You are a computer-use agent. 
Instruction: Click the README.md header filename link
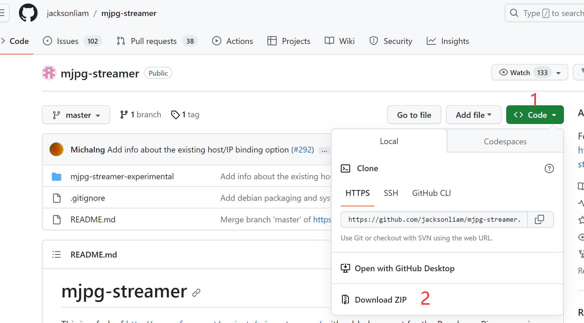(93, 255)
